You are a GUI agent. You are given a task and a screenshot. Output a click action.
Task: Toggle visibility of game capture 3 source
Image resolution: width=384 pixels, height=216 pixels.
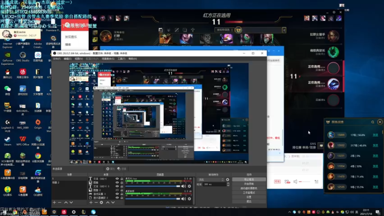coord(117,194)
